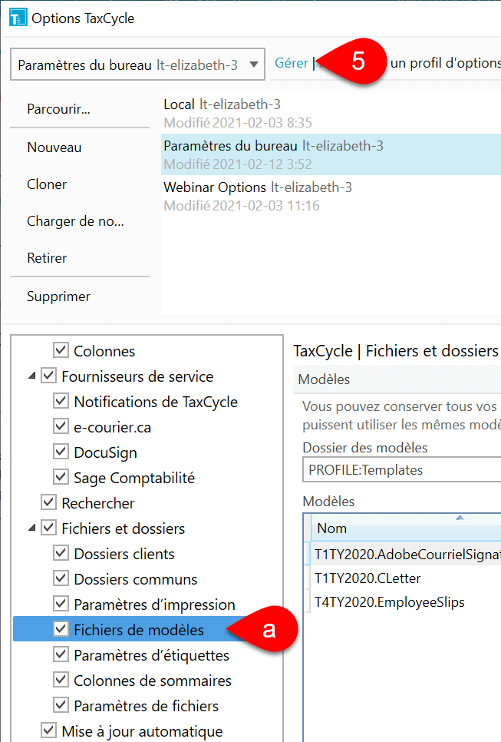The image size is (501, 742).
Task: Click the Dossier des modèles input field
Action: [402, 469]
